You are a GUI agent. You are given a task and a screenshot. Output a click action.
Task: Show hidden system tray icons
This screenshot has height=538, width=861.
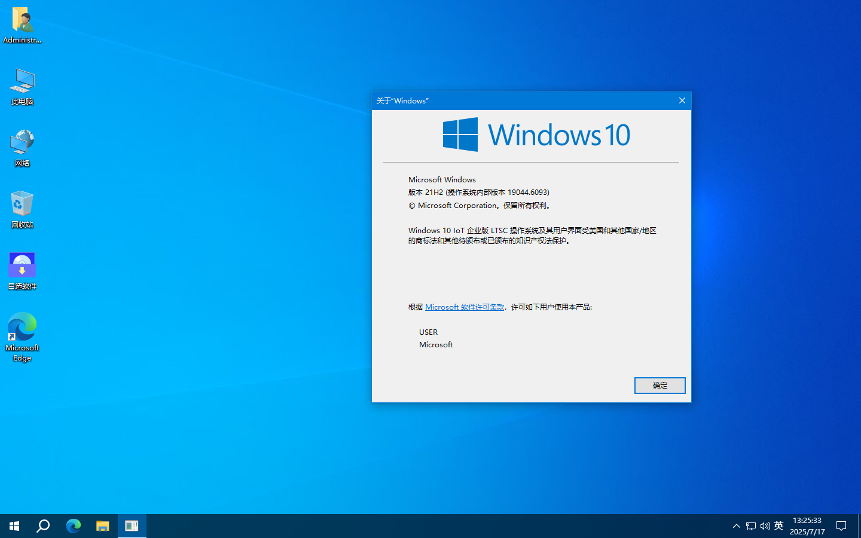click(x=737, y=526)
